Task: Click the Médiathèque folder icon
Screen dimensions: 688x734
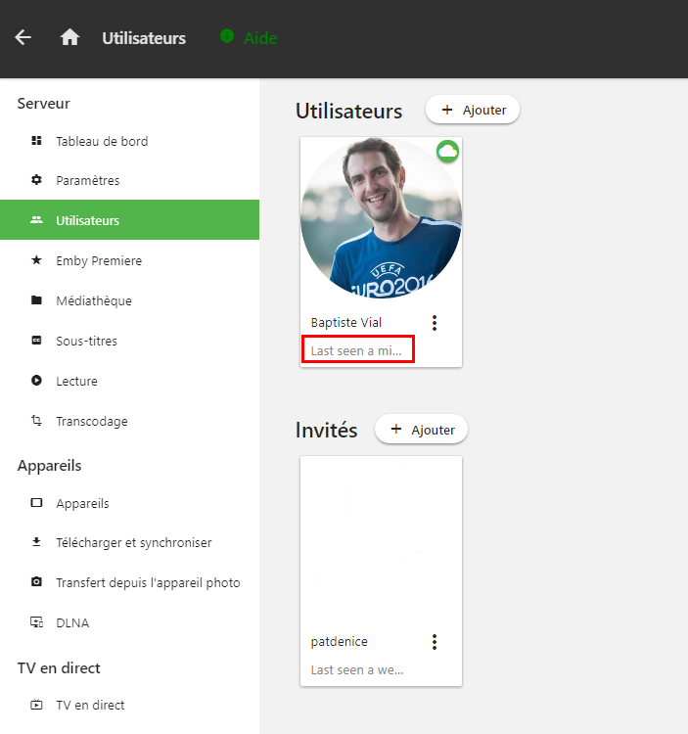Action: tap(36, 300)
